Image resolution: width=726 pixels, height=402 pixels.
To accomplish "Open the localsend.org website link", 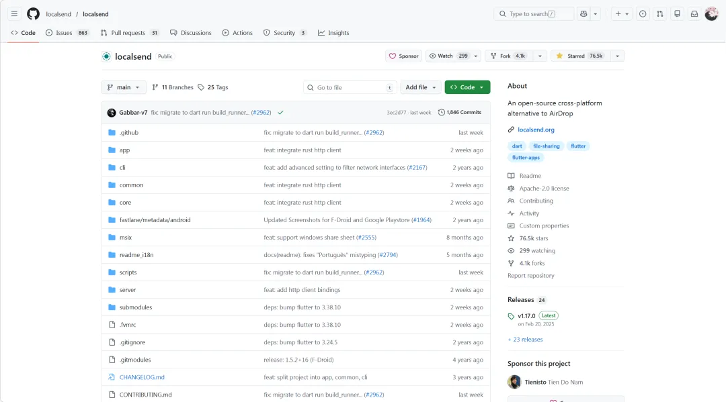I will tap(536, 130).
